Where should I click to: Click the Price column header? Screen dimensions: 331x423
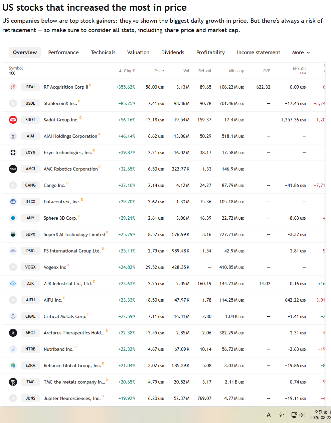tap(159, 71)
